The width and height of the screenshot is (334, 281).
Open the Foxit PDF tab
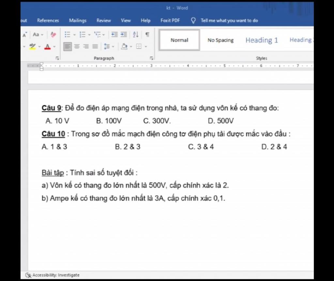click(170, 21)
